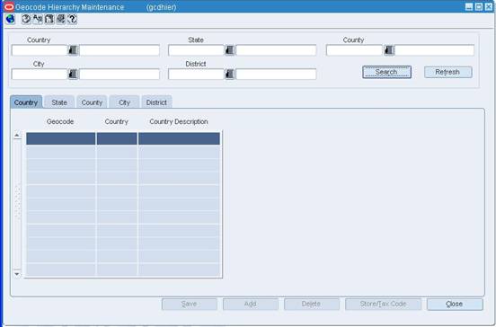This screenshot has height=327, width=496.
Task: Click the Oracle logo in the title bar
Action: [9, 7]
